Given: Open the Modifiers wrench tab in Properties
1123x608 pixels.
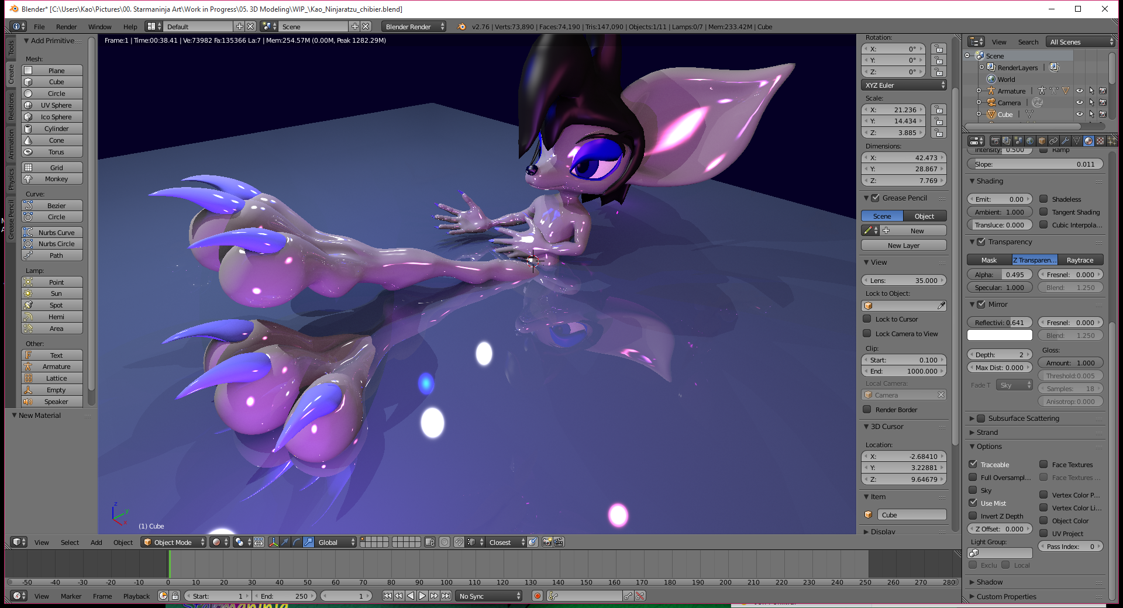Looking at the screenshot, I should coord(1065,141).
